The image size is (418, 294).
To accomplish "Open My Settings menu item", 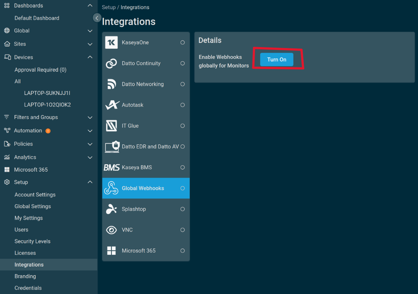I will pyautogui.click(x=29, y=218).
